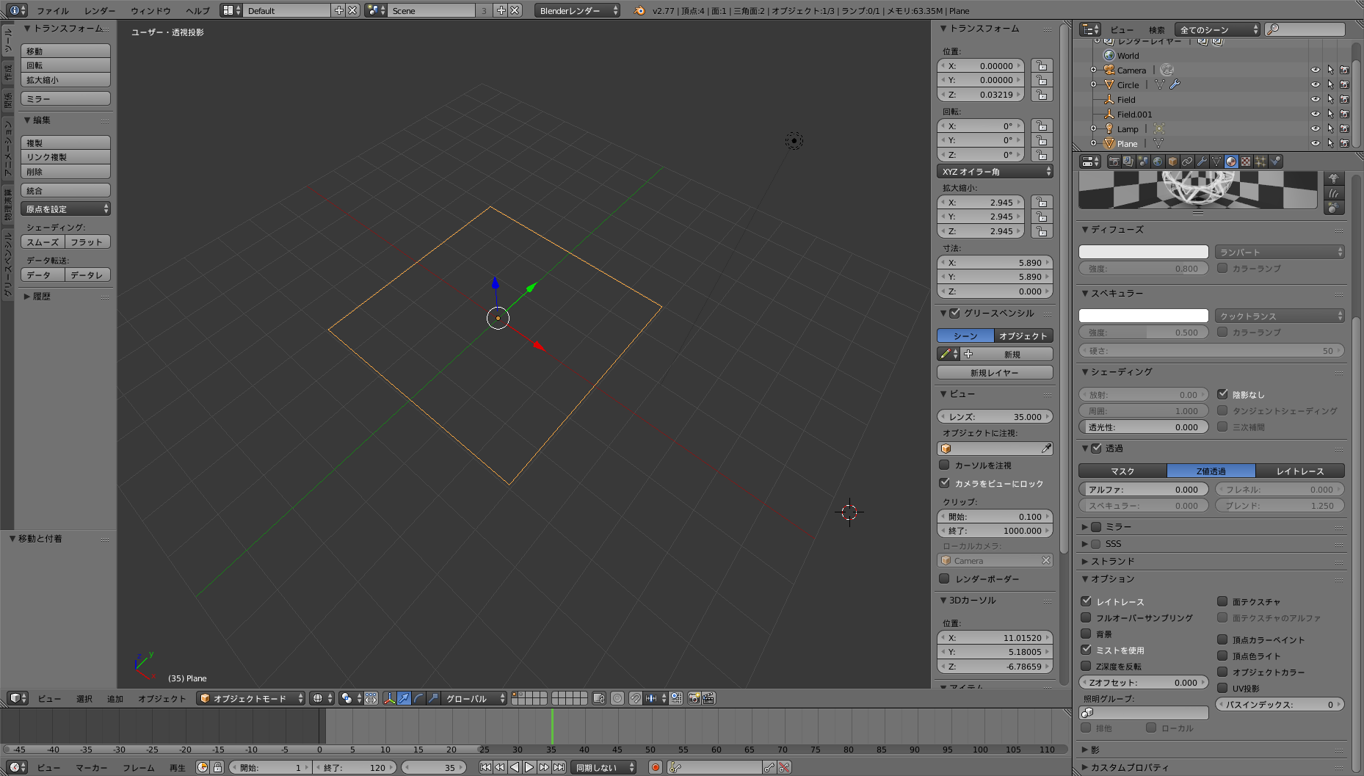This screenshot has width=1364, height=776.
Task: Click the play animation forward button
Action: pos(529,767)
